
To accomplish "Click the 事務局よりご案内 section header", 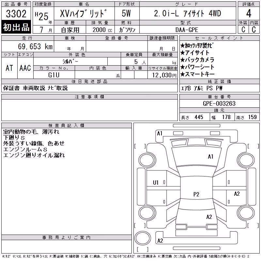I will 67,238.
